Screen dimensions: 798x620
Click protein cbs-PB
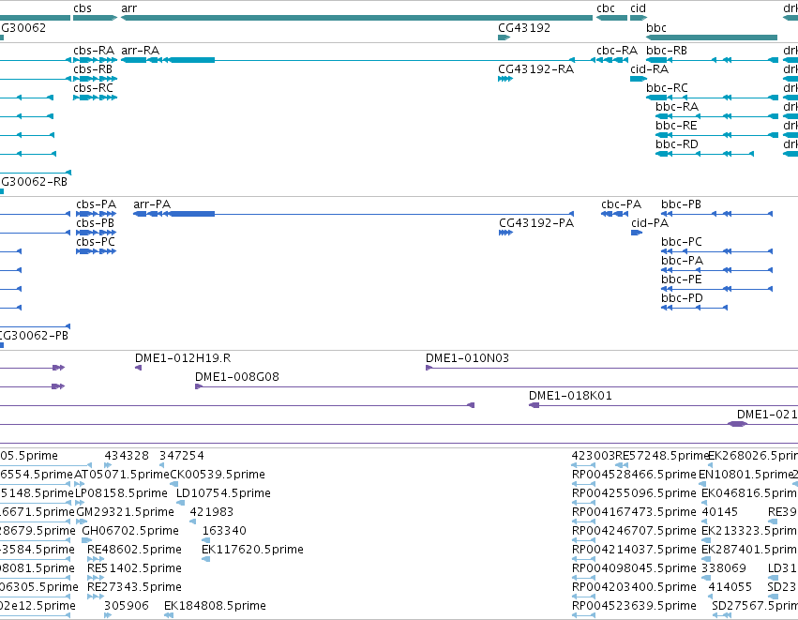coord(95,223)
